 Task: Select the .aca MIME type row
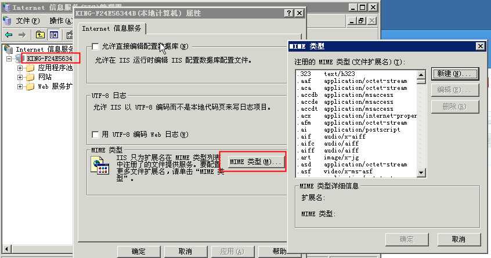click(x=356, y=88)
